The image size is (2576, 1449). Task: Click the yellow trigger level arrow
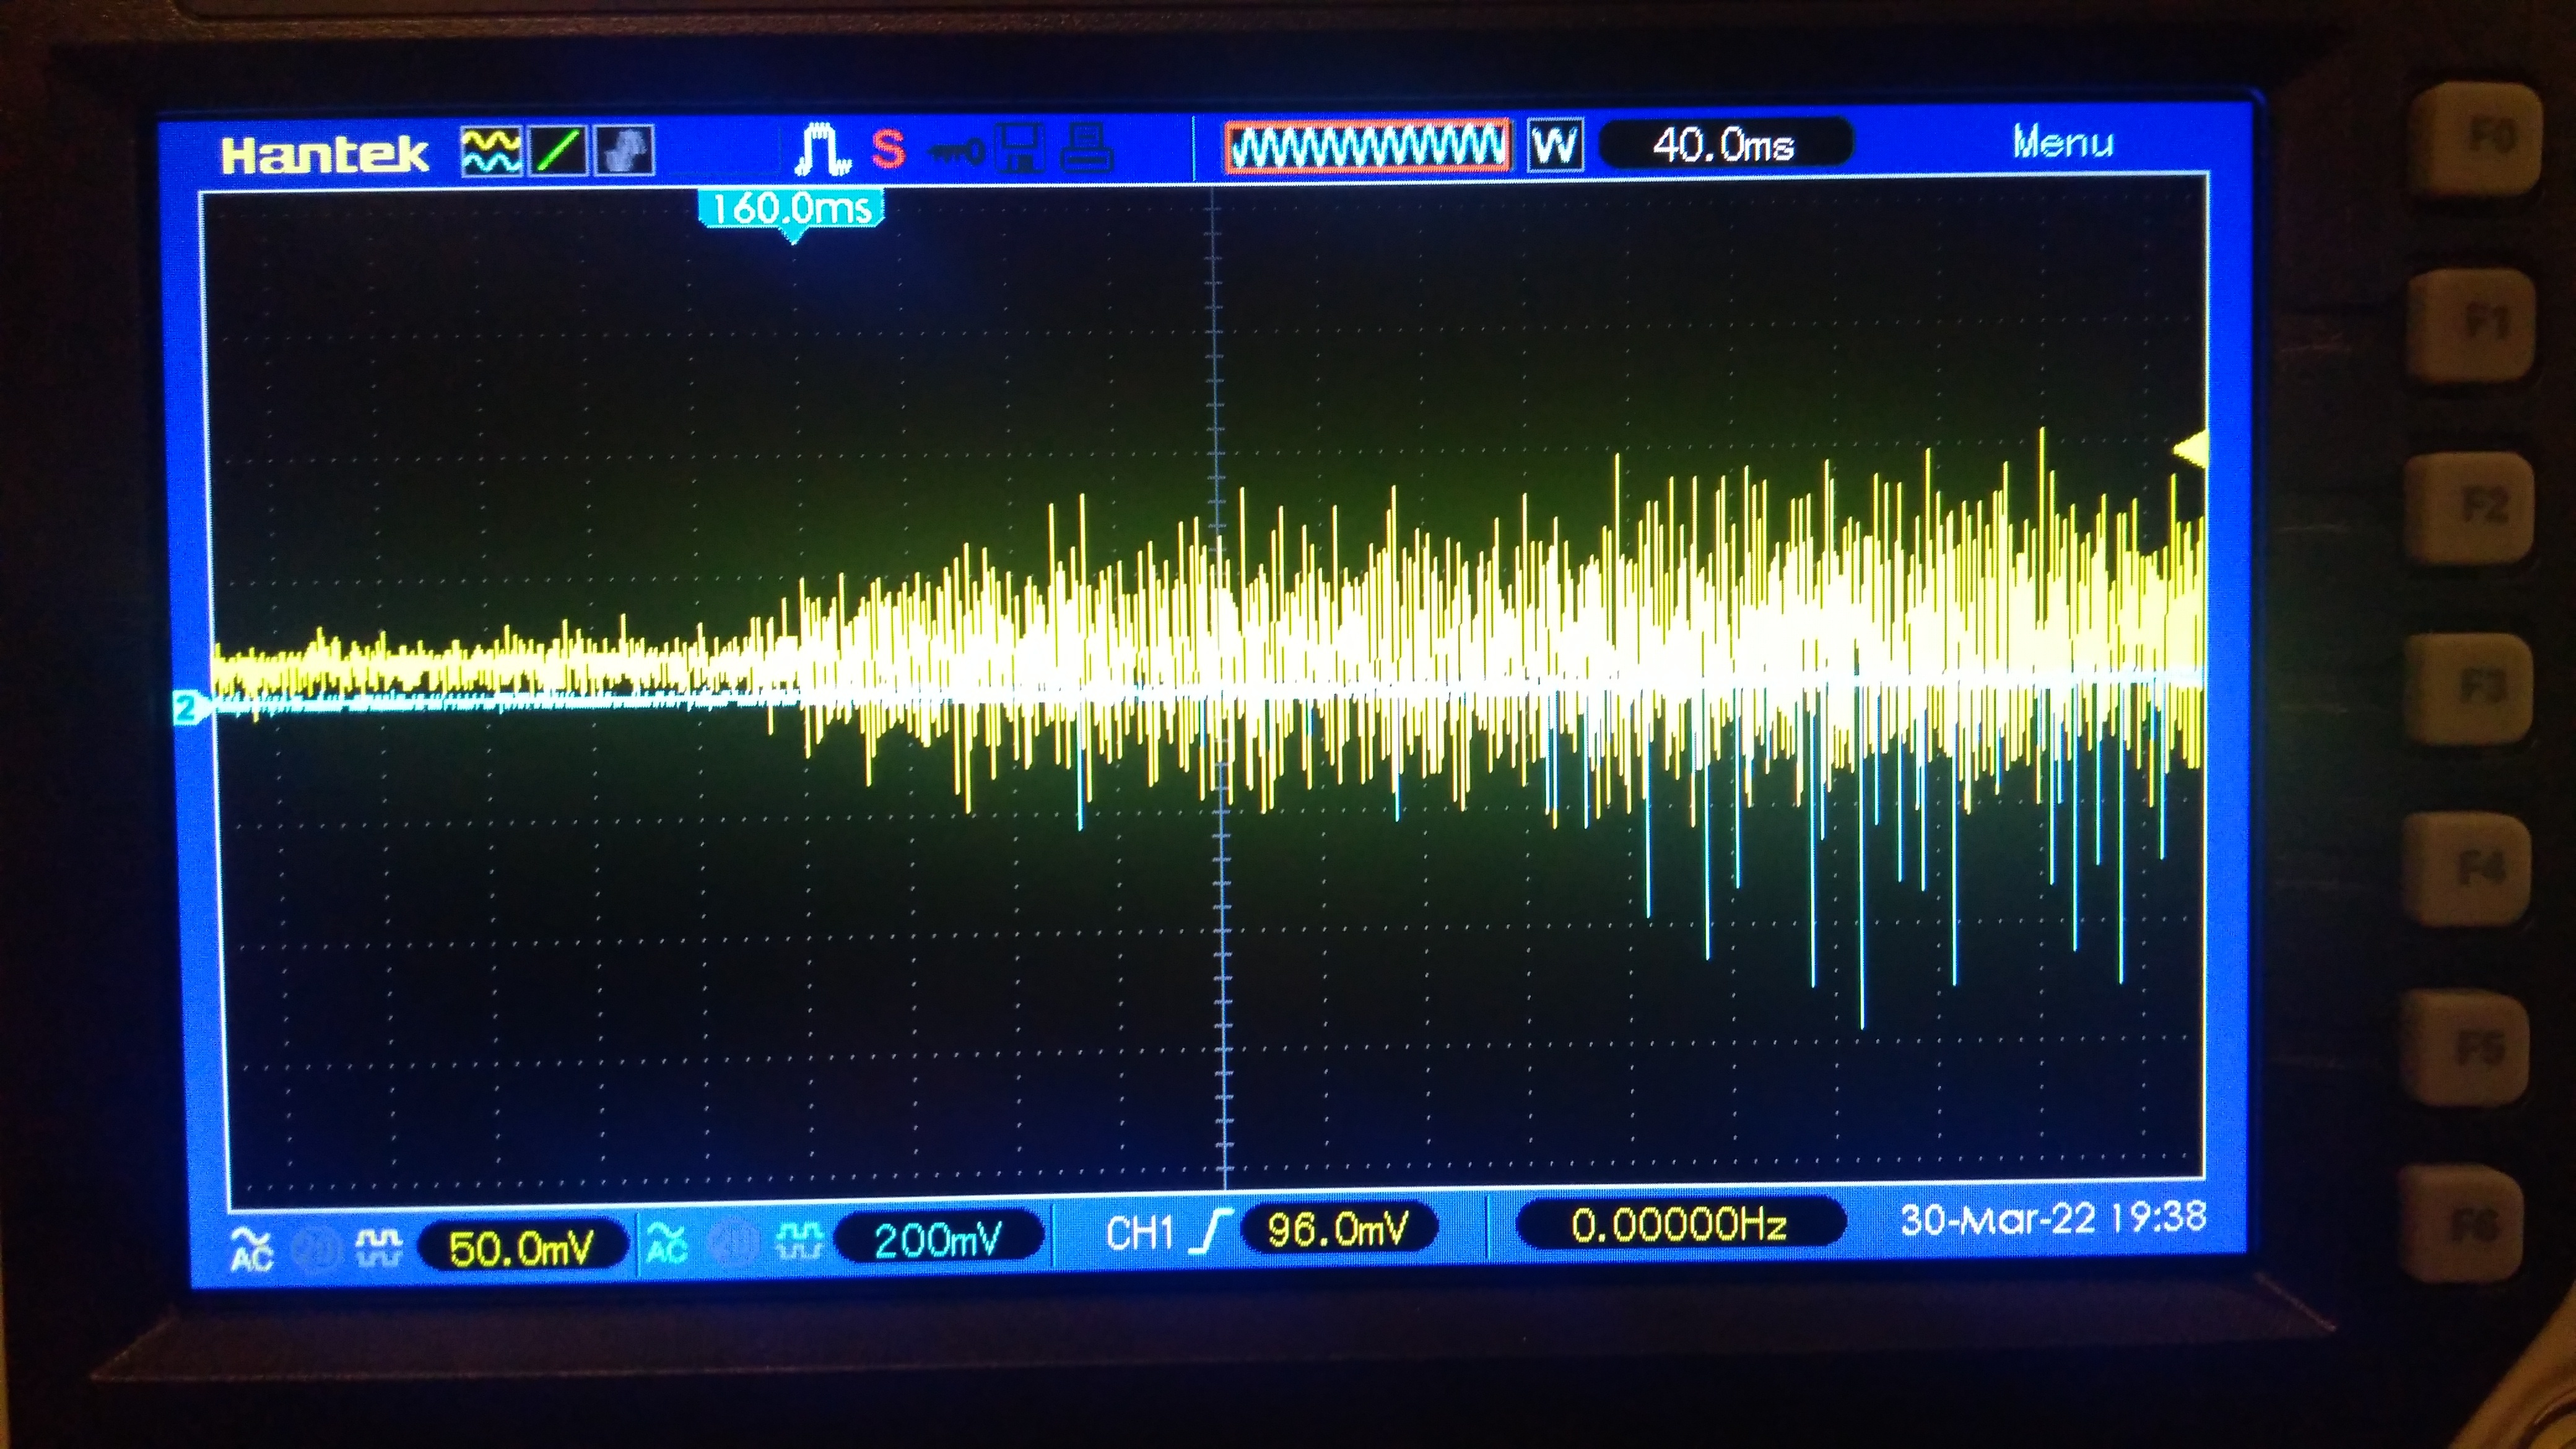[2190, 449]
